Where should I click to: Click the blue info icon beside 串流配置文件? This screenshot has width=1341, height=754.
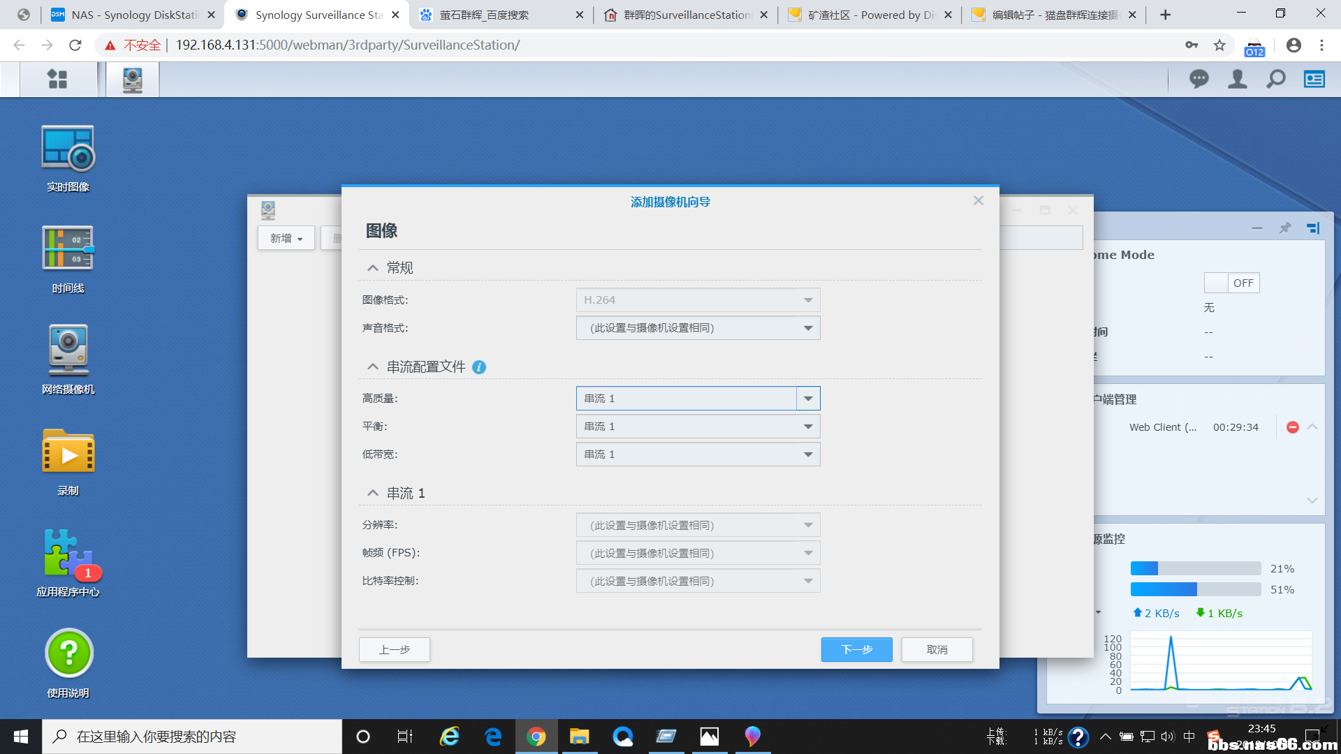pyautogui.click(x=479, y=367)
